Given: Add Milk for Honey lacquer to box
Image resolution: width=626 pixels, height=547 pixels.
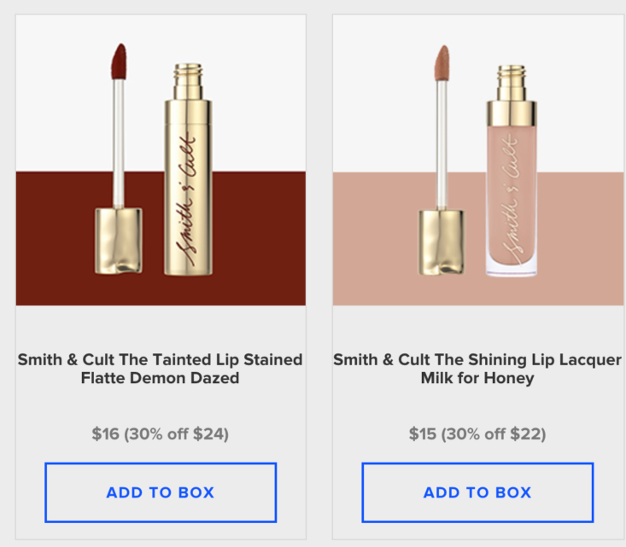Looking at the screenshot, I should click(477, 492).
